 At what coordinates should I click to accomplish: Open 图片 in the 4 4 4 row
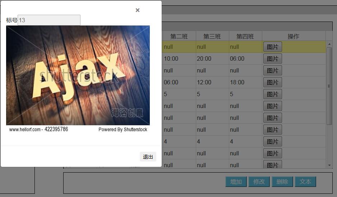[x=273, y=142]
